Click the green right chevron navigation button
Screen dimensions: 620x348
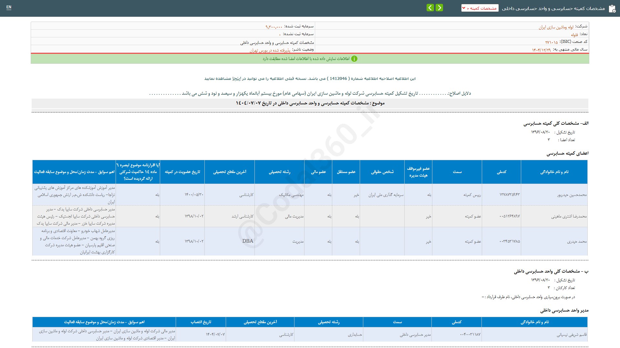pyautogui.click(x=439, y=8)
